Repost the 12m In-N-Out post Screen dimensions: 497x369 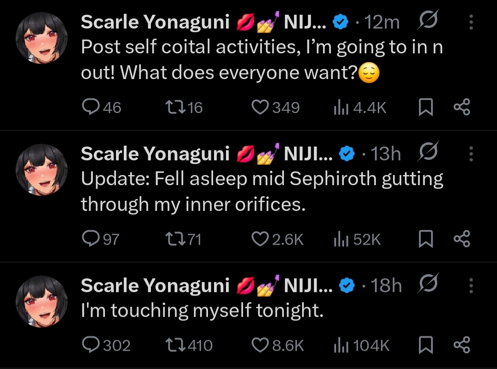[173, 107]
